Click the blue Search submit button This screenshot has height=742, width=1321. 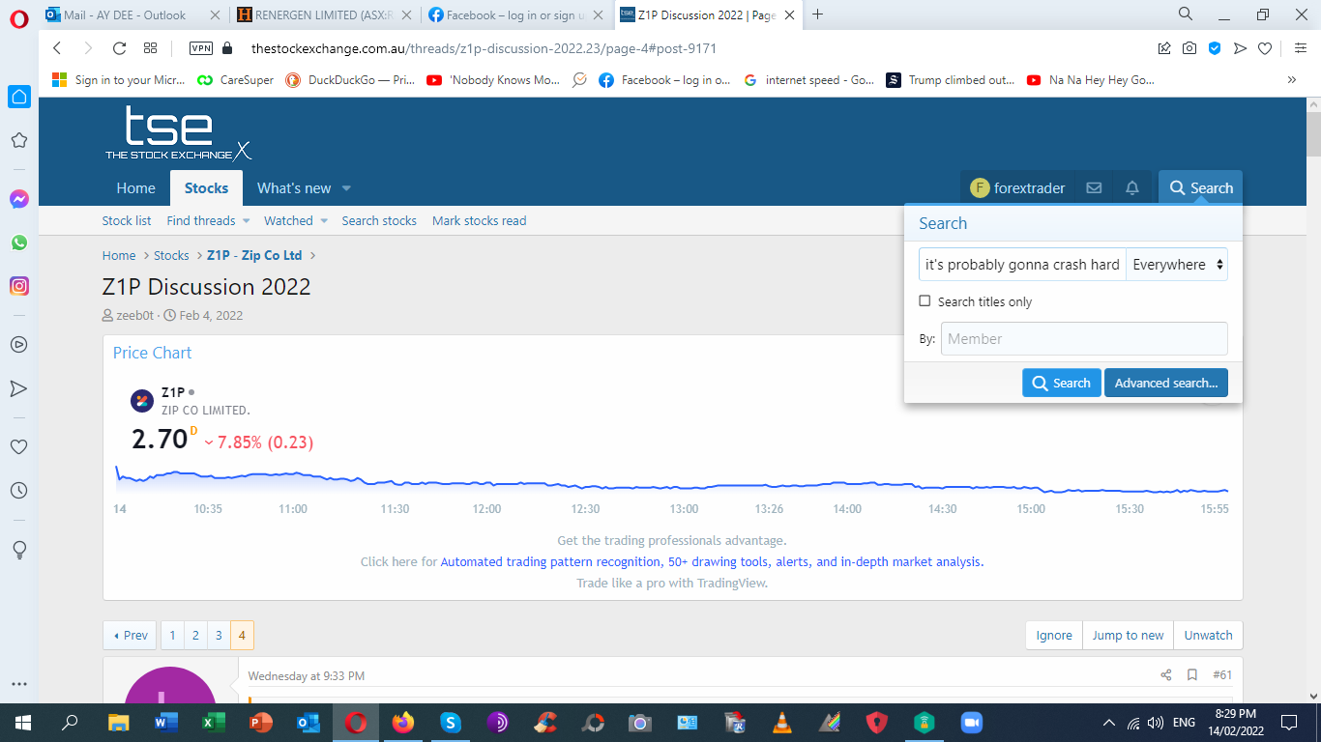click(x=1062, y=383)
